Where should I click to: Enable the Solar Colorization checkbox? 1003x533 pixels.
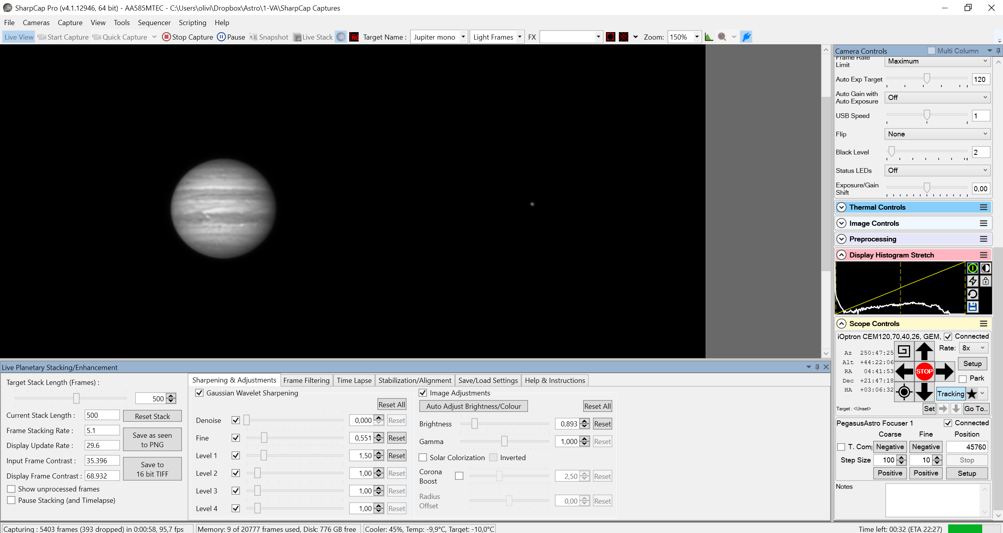(423, 457)
